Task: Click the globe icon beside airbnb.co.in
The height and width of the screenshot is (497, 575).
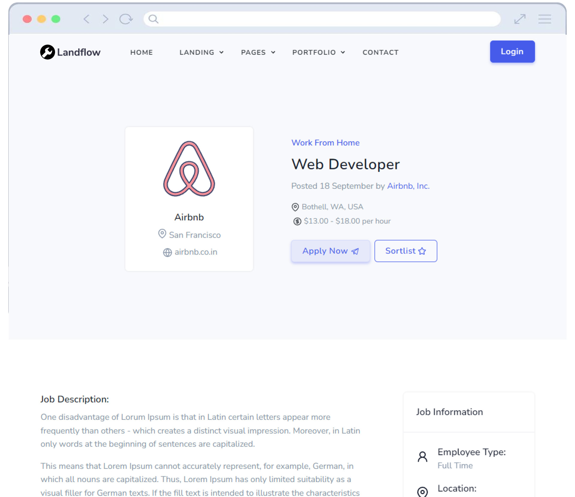Action: [167, 253]
